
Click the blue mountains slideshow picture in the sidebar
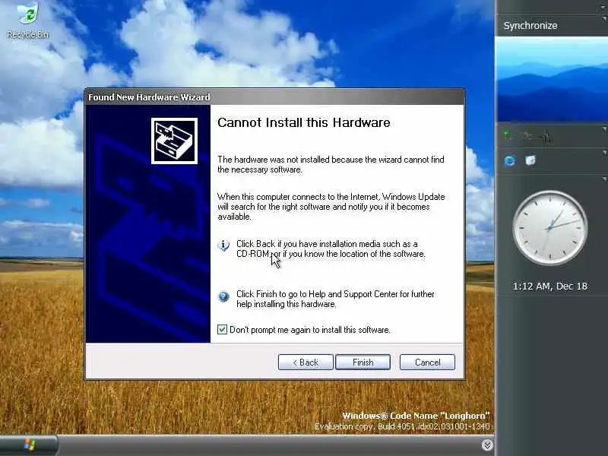[x=552, y=80]
